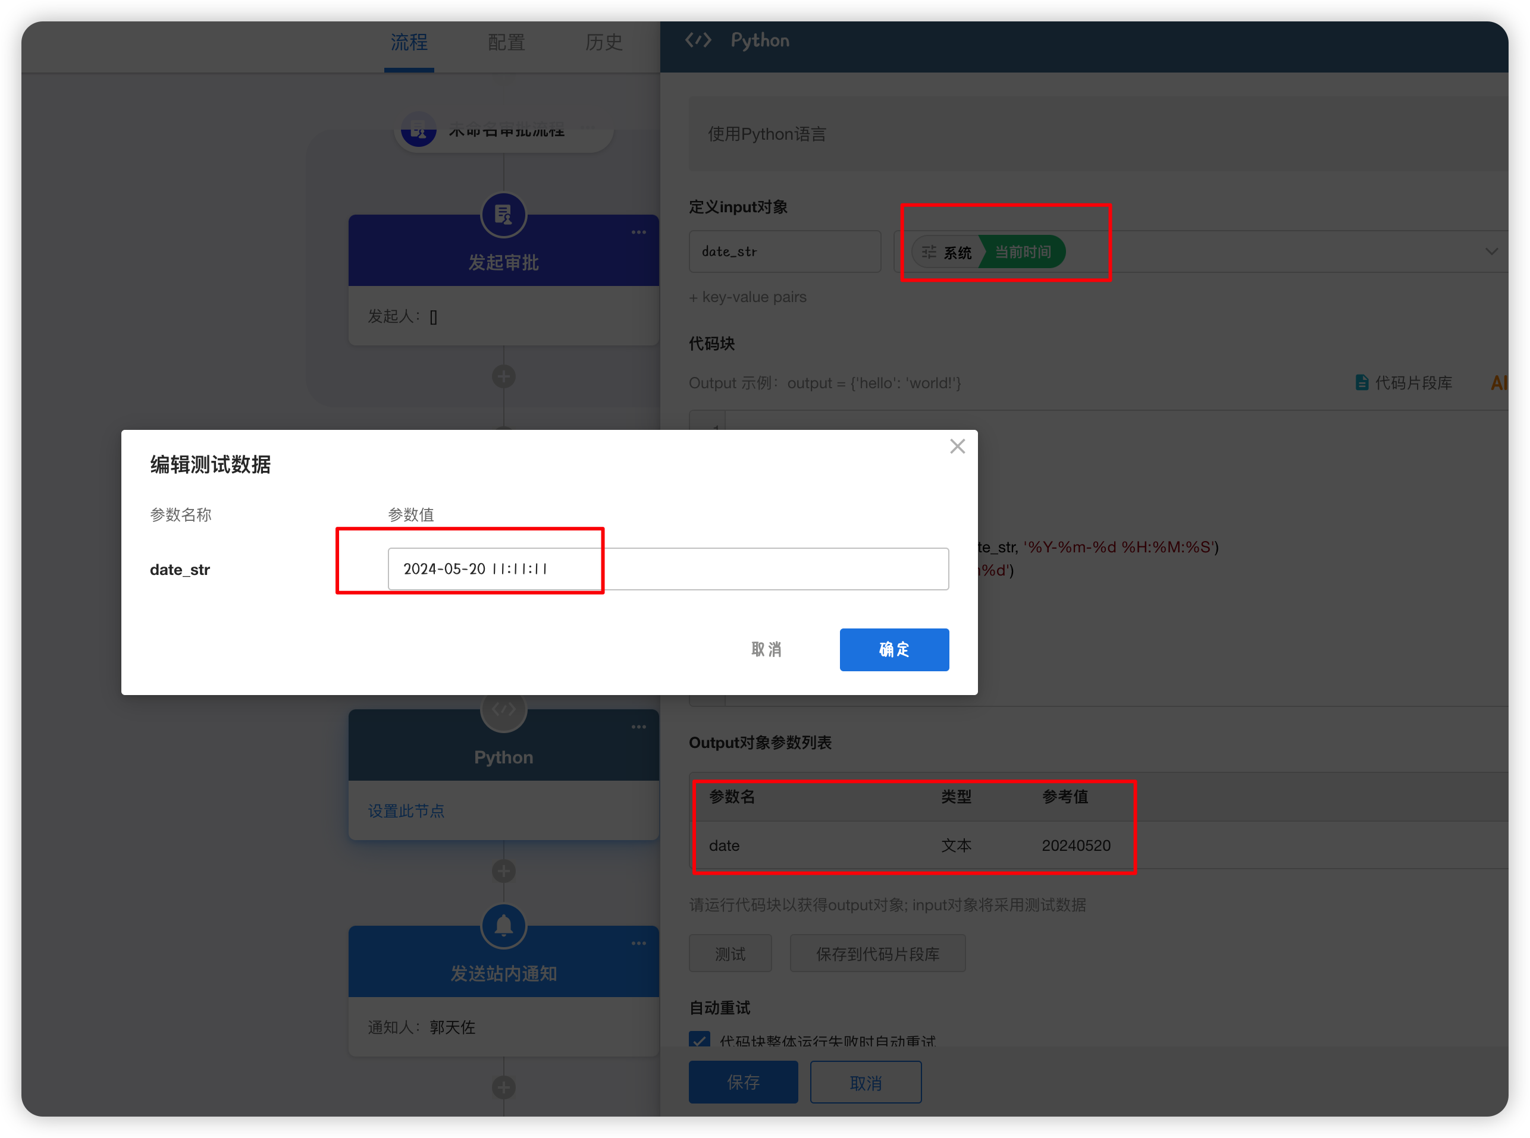
Task: Toggle 代码块整体运行失败时自动重试 checkbox
Action: point(700,1040)
